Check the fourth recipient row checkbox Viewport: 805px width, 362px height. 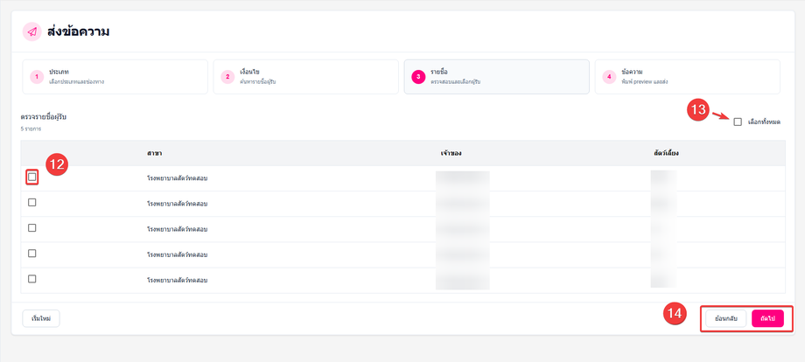tap(31, 254)
